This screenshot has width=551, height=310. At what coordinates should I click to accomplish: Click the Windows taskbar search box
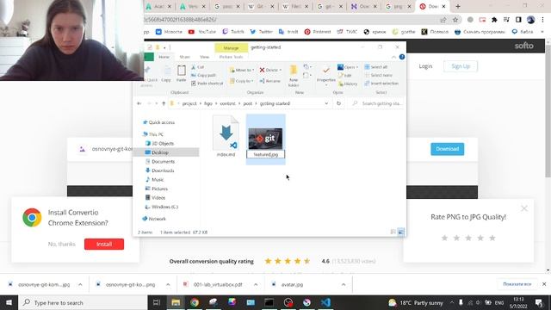[84, 302]
